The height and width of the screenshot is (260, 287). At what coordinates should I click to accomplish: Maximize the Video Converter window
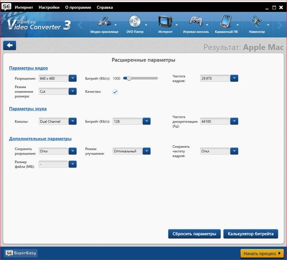(274, 8)
